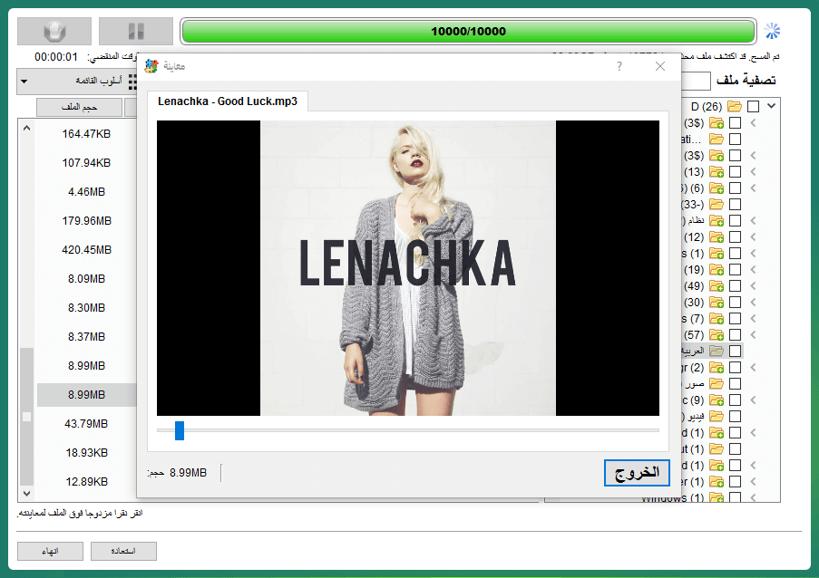Screen dimensions: 819x578
Task: Click the pause scan icon button
Action: pos(136,32)
